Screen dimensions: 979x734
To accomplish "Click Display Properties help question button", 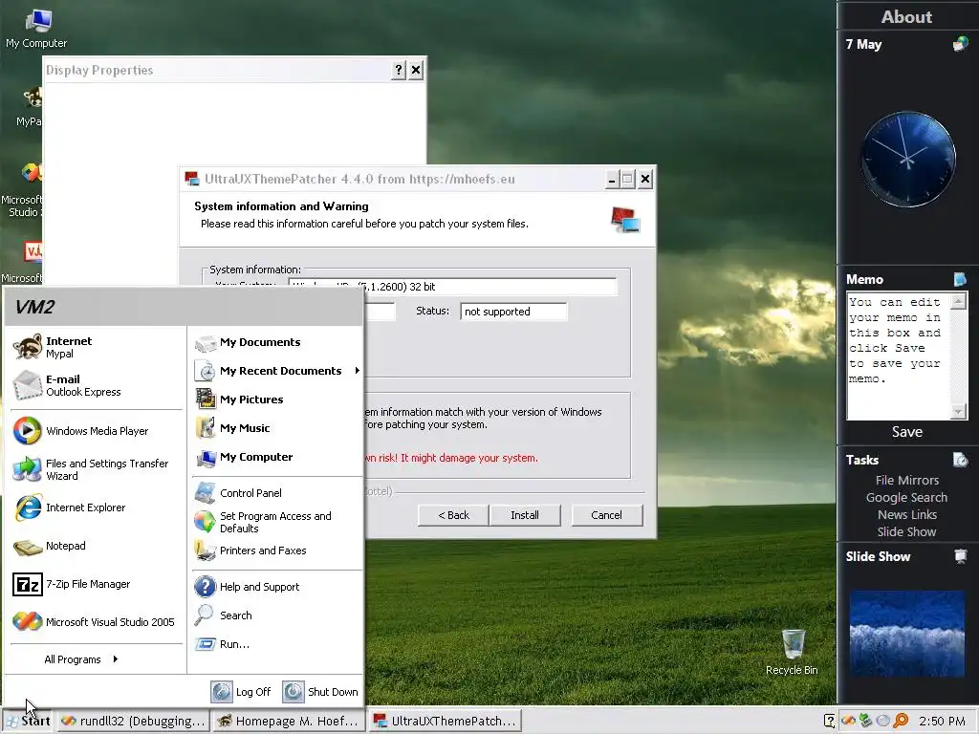I will (x=399, y=70).
